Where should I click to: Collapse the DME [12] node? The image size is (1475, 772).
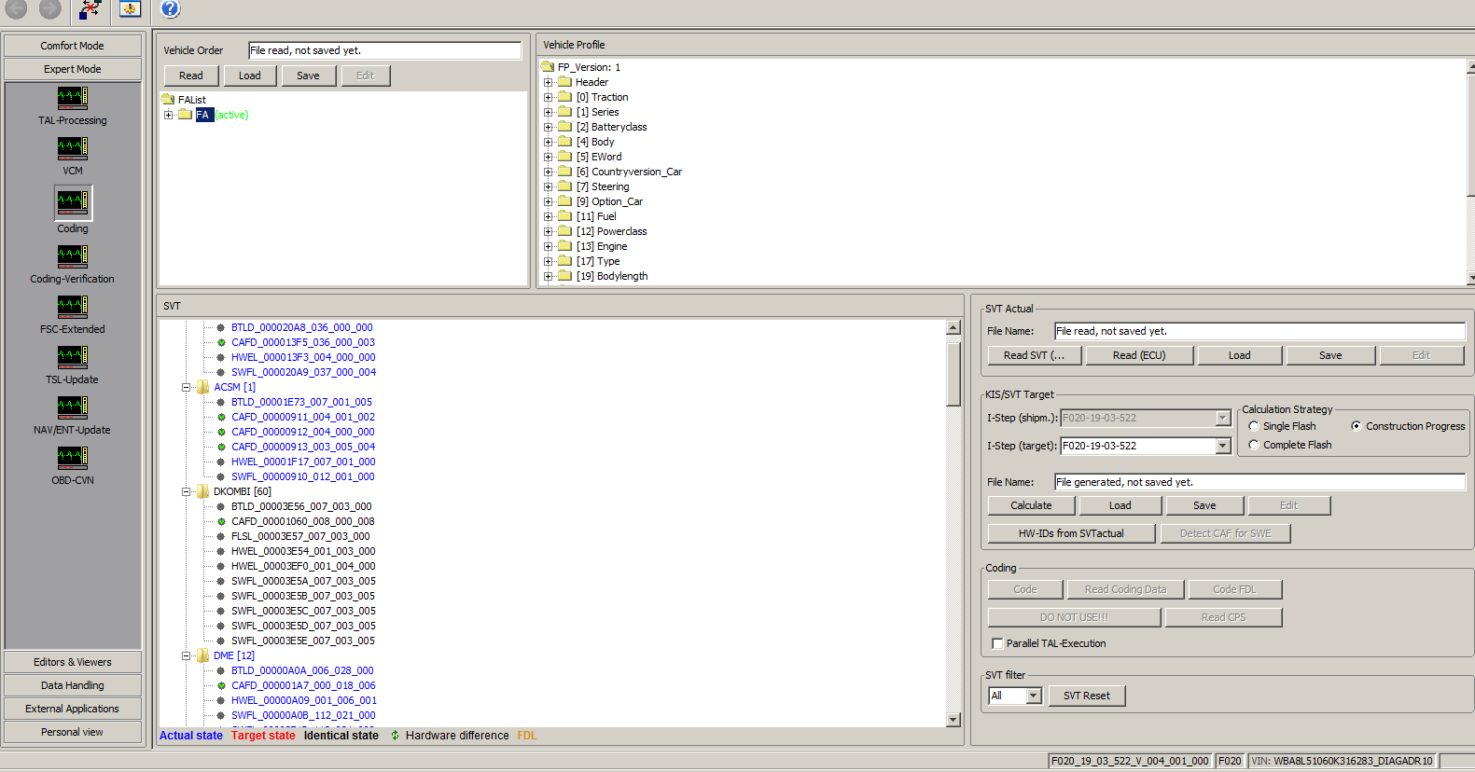[186, 655]
